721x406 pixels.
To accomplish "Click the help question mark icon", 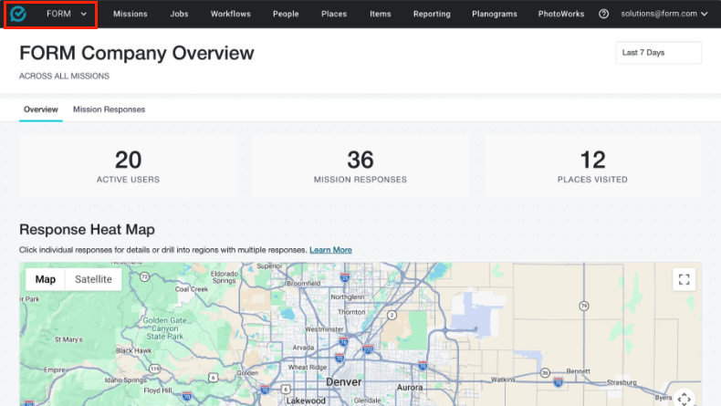I will [604, 14].
